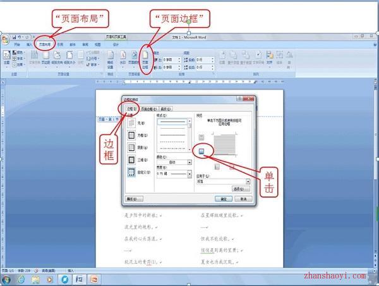Open the 行号 line numbers dropdown
This screenshot has width=379, height=286.
tap(93, 59)
